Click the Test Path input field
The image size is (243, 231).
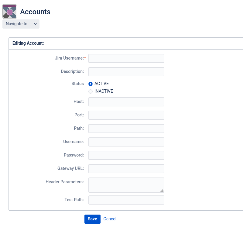click(126, 200)
